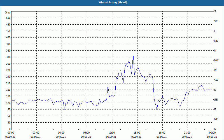
Task: Select the 09:00 time label
Action: tap(87, 133)
